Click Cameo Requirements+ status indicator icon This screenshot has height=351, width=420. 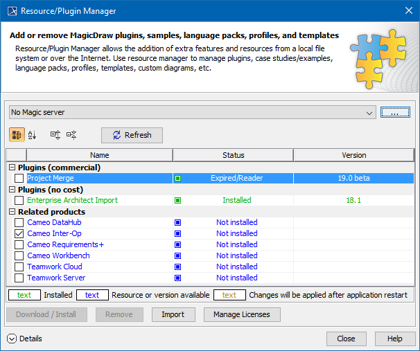pyautogui.click(x=178, y=245)
